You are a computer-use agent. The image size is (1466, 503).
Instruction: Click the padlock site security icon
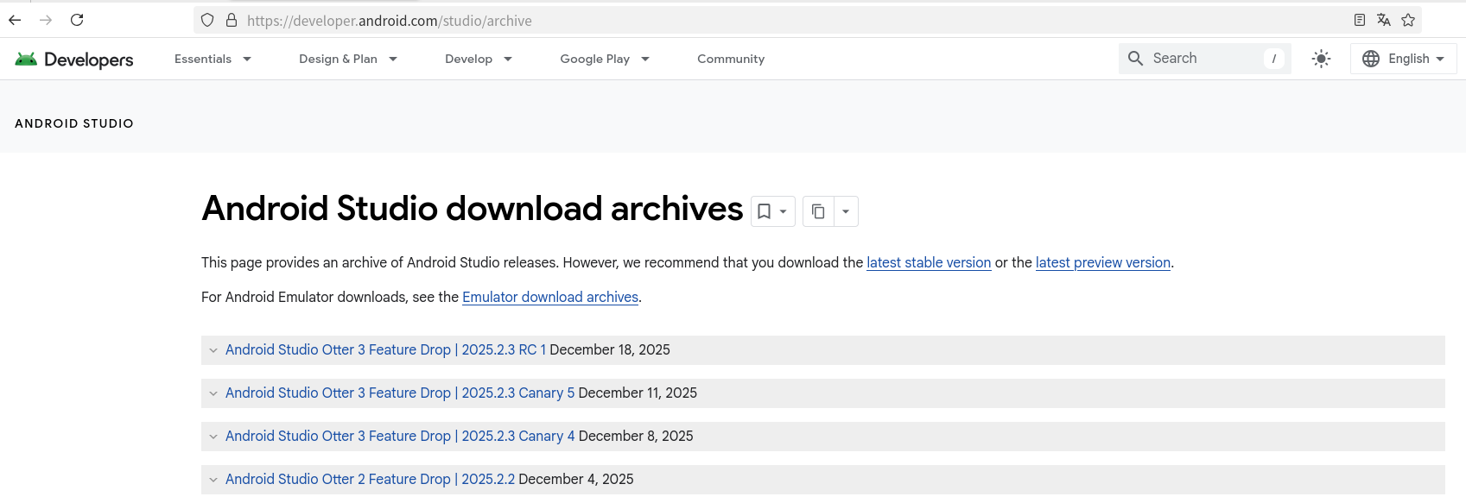coord(232,20)
